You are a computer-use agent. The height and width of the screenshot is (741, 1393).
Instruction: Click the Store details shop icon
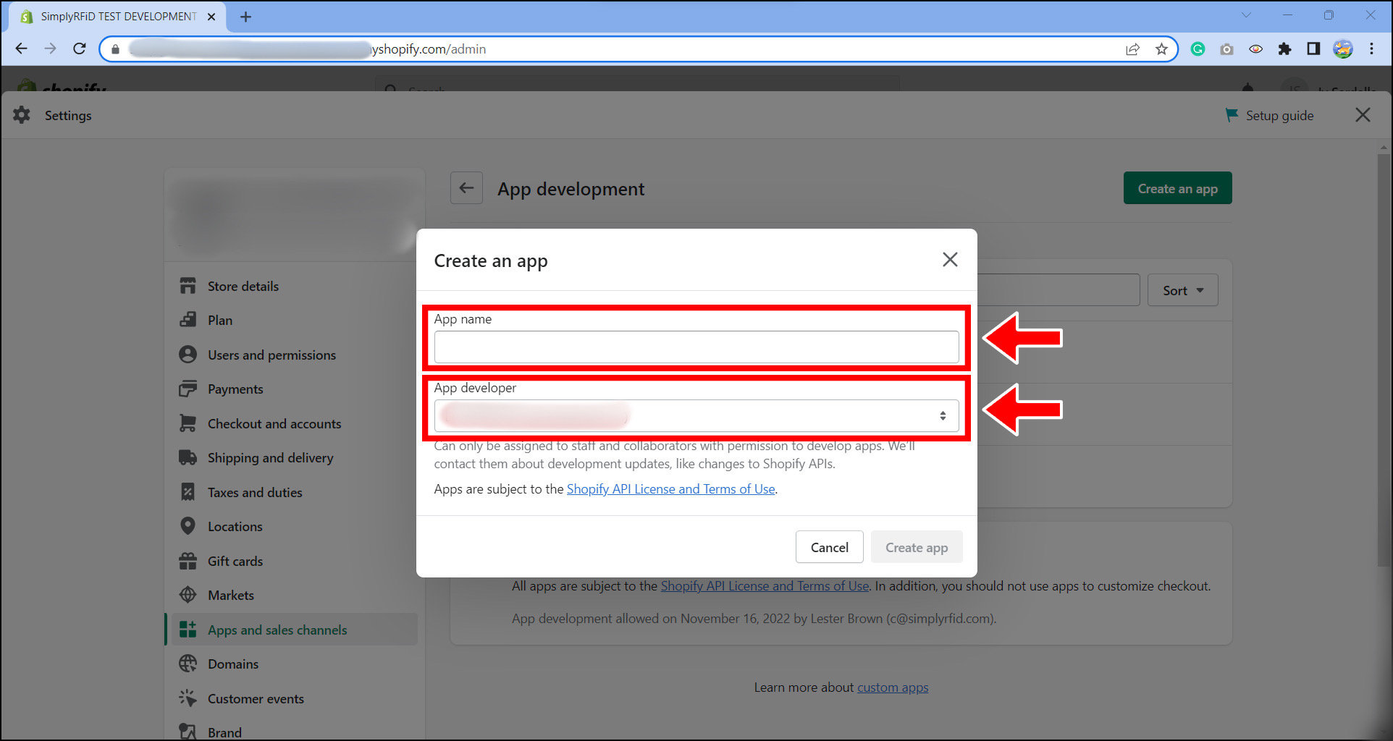coord(188,286)
